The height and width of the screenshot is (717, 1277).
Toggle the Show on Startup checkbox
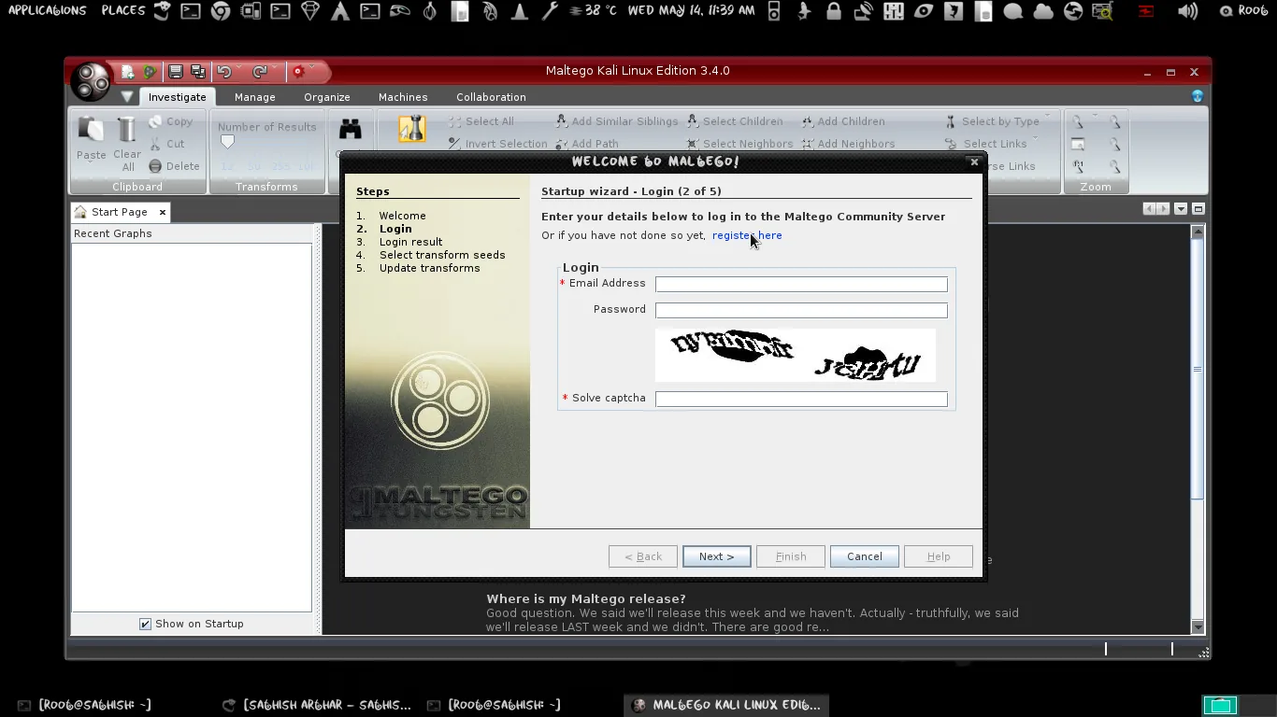(145, 624)
